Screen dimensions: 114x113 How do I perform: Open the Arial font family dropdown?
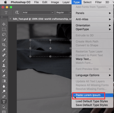click(38, 12)
